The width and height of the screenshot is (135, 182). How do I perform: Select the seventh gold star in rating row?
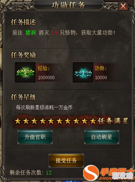pyautogui.click(x=68, y=121)
